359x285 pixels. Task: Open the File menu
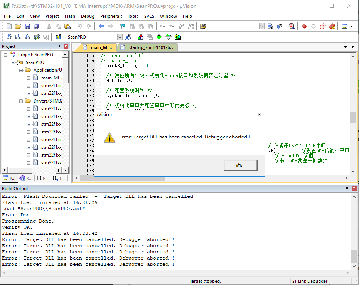(x=7, y=16)
